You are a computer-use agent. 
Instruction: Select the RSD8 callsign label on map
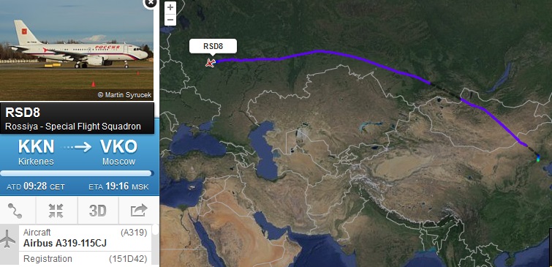pyautogui.click(x=213, y=46)
